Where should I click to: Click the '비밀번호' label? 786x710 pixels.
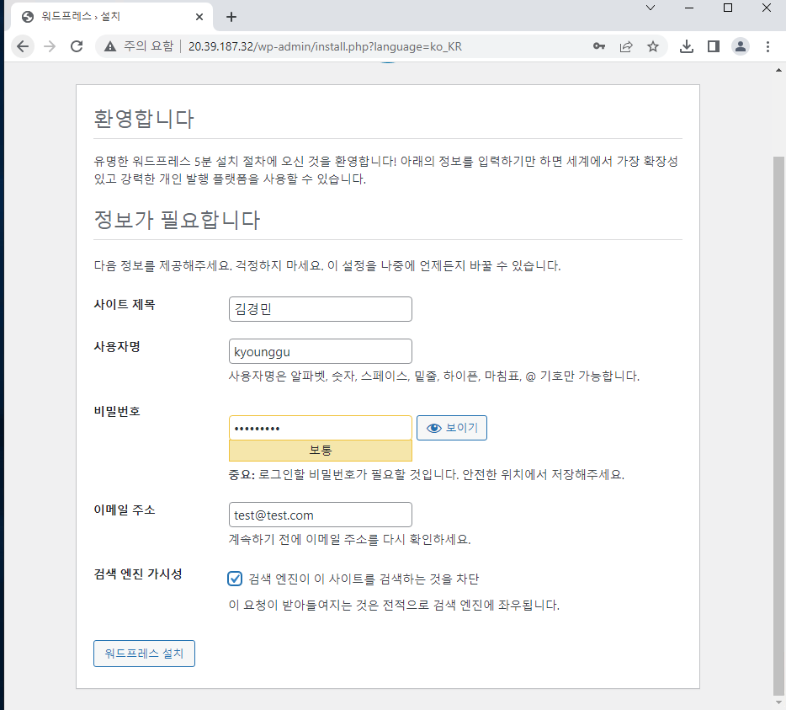(x=117, y=412)
